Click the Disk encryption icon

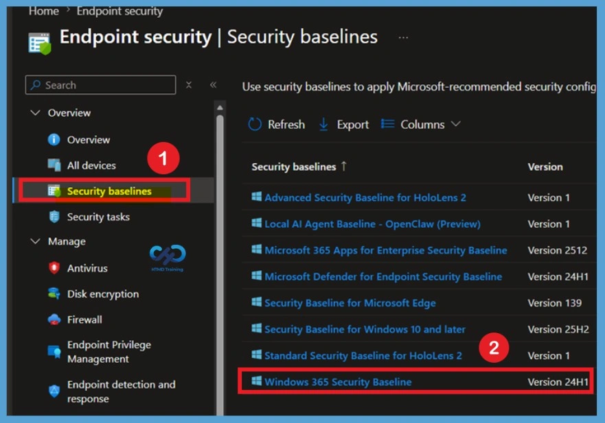click(54, 293)
